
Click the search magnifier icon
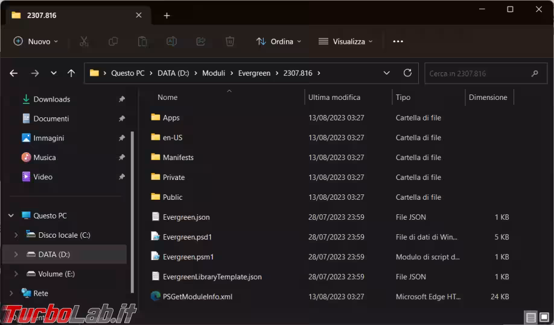[535, 73]
